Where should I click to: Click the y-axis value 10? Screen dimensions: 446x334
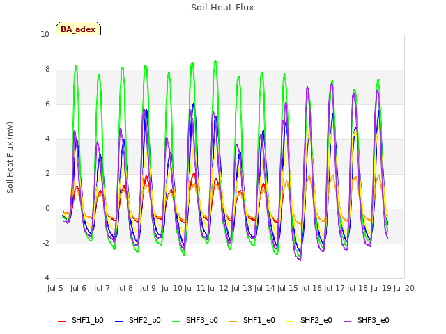point(45,35)
